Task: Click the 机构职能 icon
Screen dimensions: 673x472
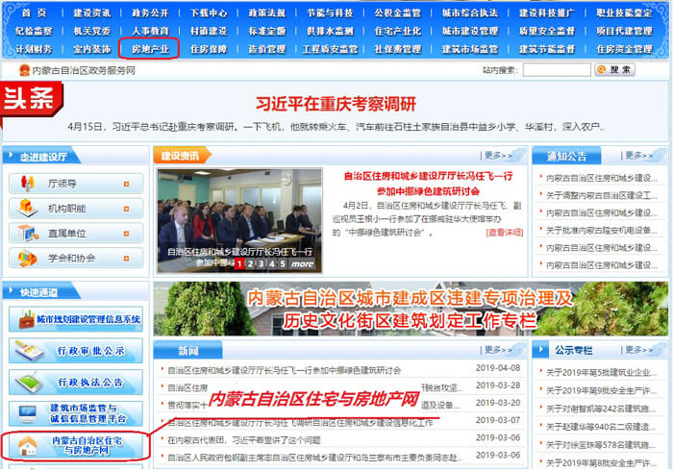Action: coord(27,208)
